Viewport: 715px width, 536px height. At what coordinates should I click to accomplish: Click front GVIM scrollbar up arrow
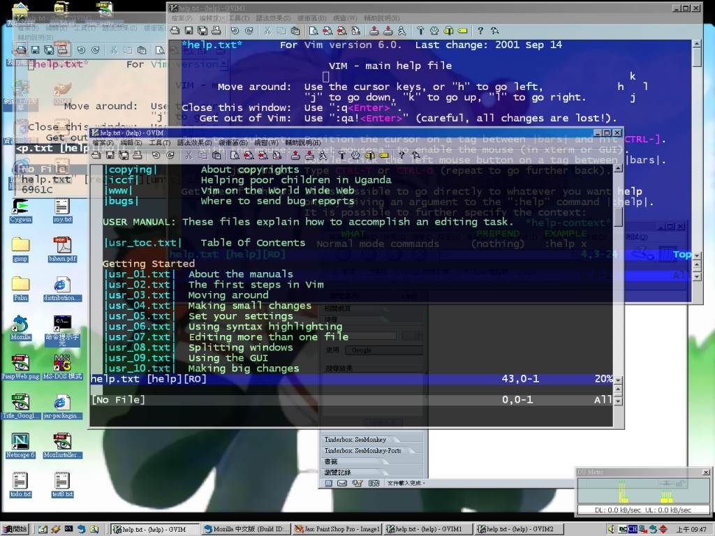(x=619, y=169)
